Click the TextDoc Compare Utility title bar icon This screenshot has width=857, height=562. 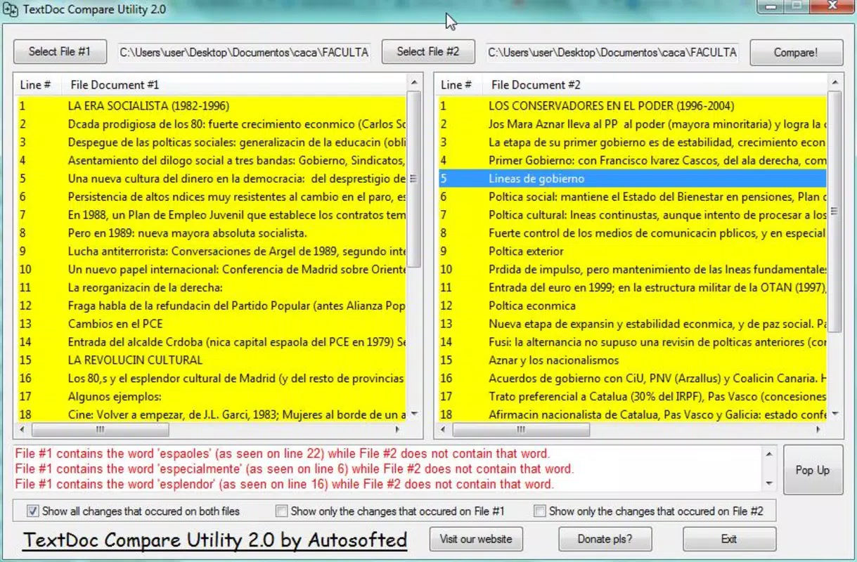[x=10, y=9]
